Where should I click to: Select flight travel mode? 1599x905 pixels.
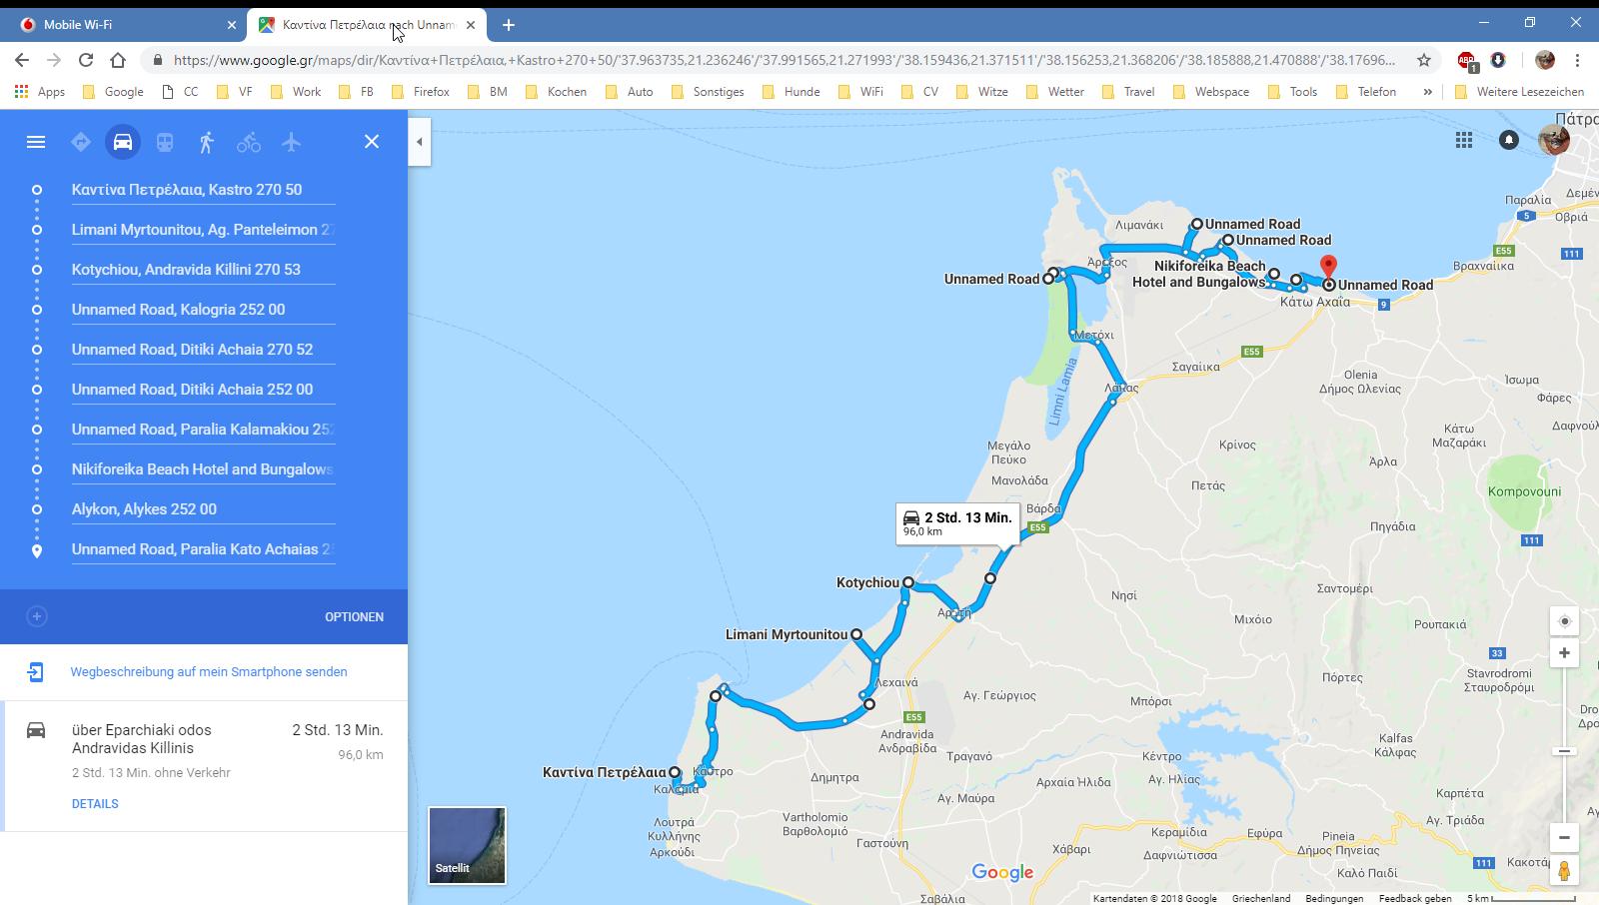[x=291, y=142]
